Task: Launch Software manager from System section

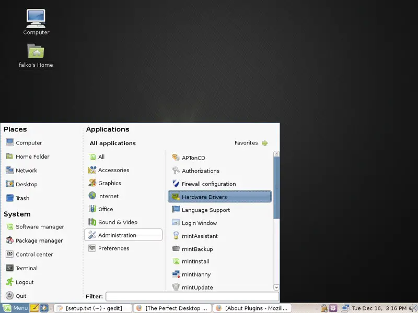Action: (35, 227)
